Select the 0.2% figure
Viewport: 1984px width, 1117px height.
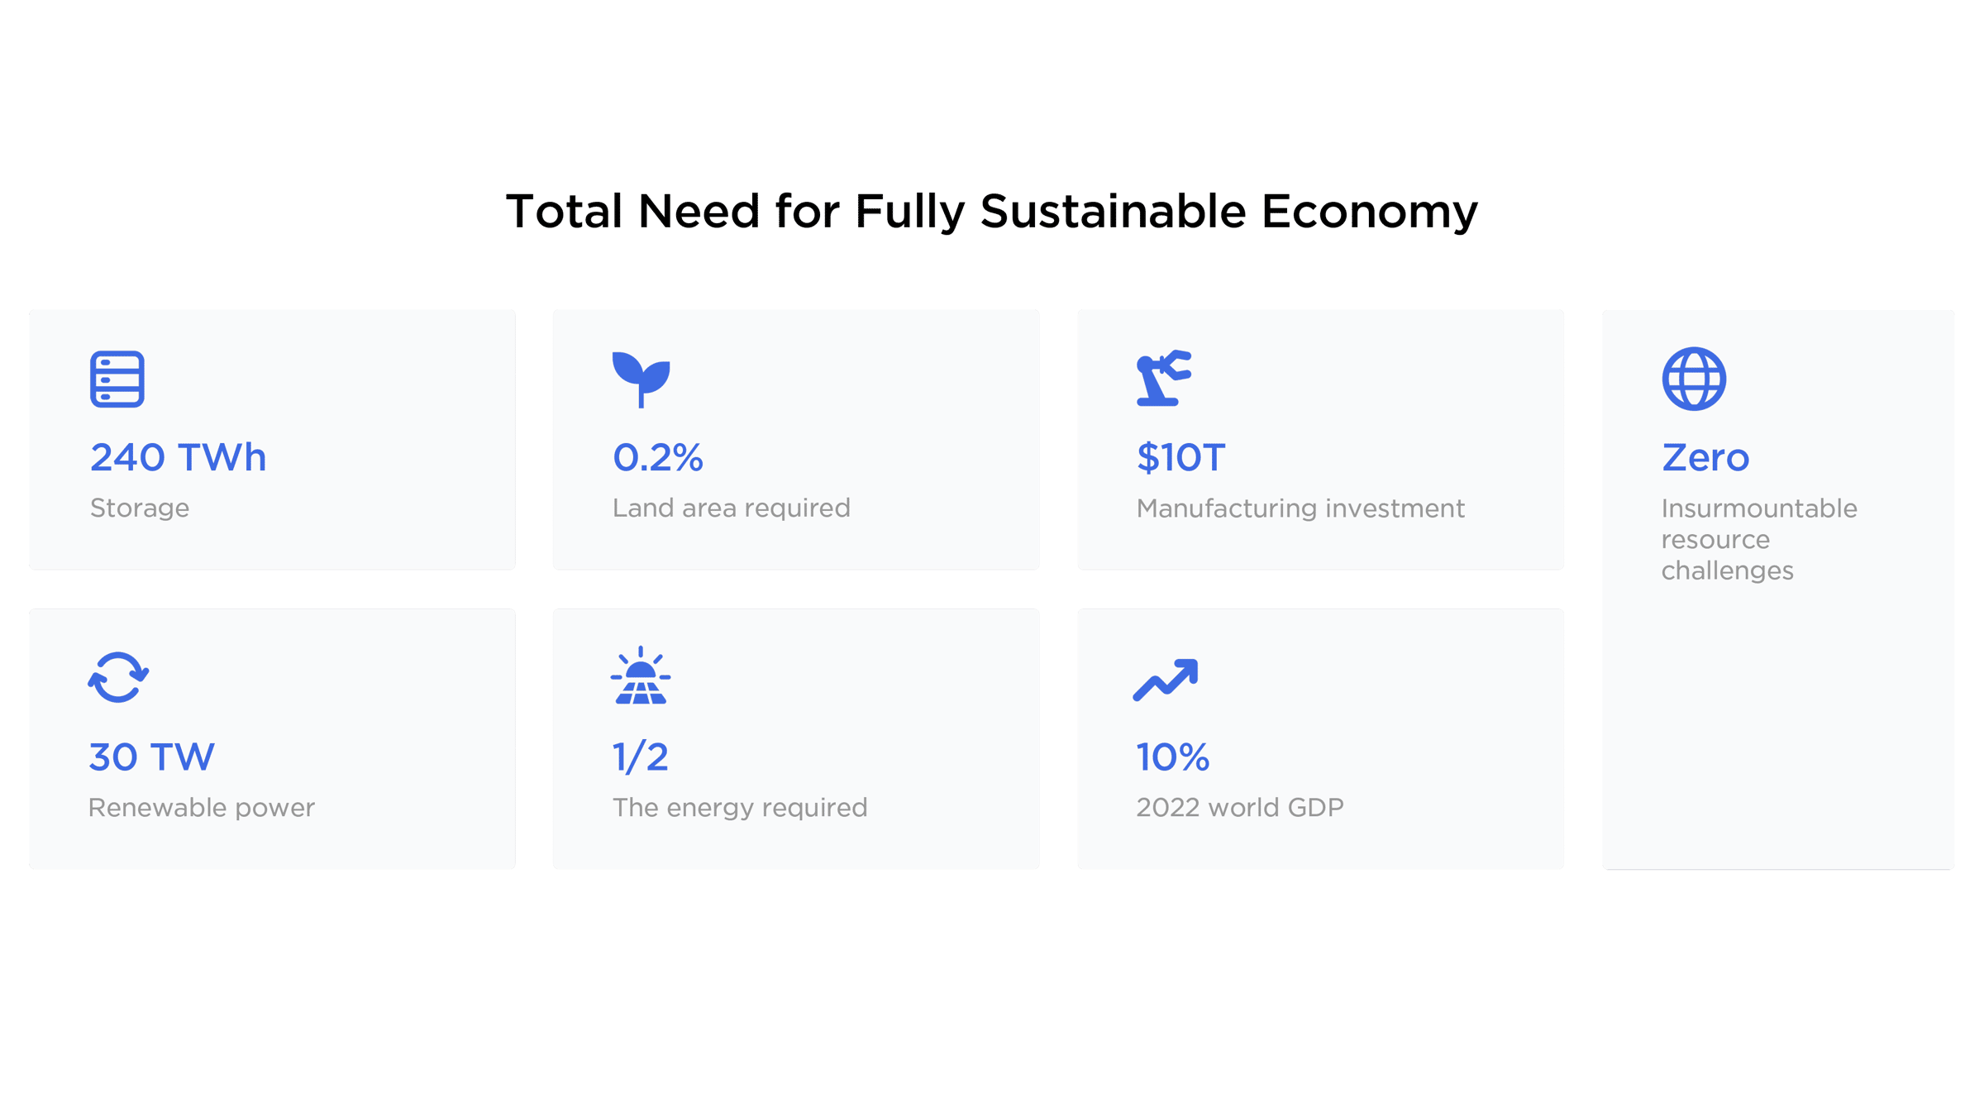[657, 457]
